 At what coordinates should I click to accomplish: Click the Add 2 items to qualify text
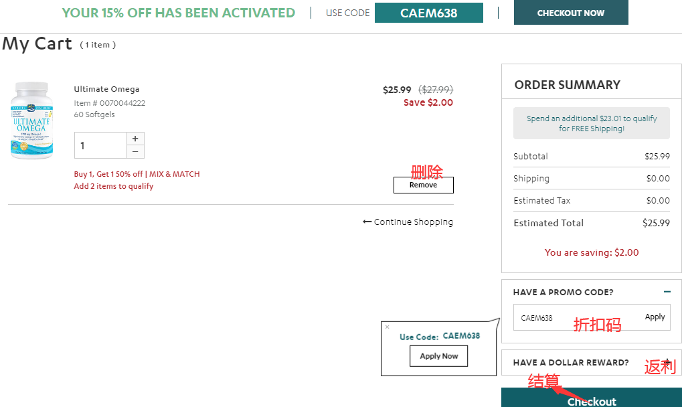113,186
